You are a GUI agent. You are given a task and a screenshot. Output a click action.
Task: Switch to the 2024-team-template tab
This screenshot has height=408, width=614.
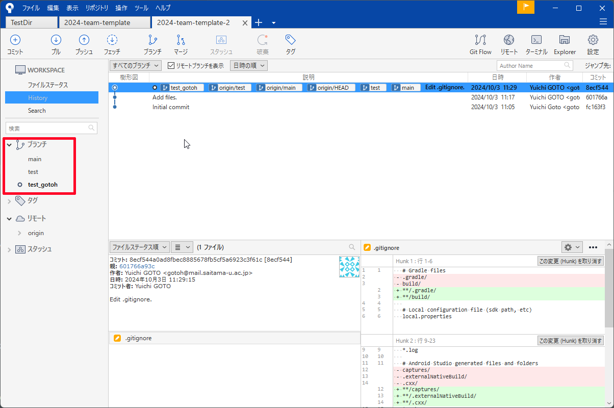[105, 22]
